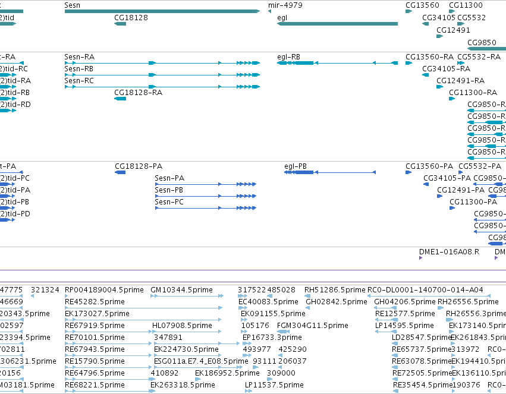Image resolution: width=506 pixels, height=394 pixels.
Task: Select the egl-RB transcript label
Action: (288, 57)
